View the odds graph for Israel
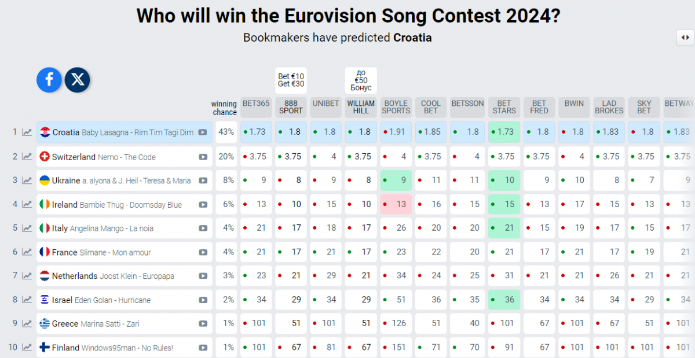Viewport: 695px width, 358px height. (27, 300)
